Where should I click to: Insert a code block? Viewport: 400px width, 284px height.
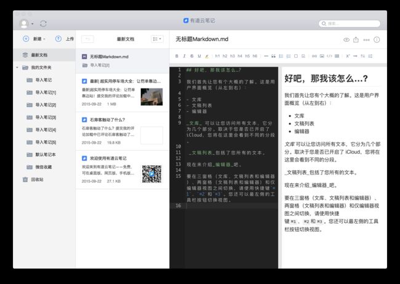click(x=329, y=56)
